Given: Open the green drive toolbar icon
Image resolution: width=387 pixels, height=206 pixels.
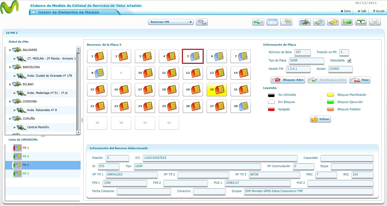Looking at the screenshot, I should [x=258, y=22].
